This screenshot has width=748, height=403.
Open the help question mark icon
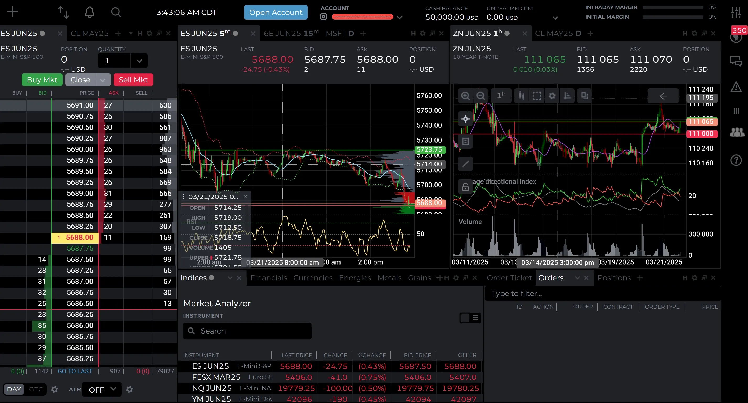tap(736, 160)
